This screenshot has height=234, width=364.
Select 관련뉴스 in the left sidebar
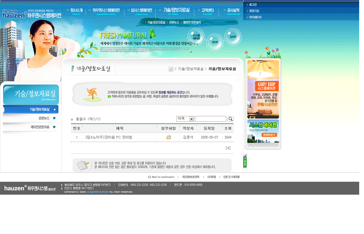tap(44, 118)
